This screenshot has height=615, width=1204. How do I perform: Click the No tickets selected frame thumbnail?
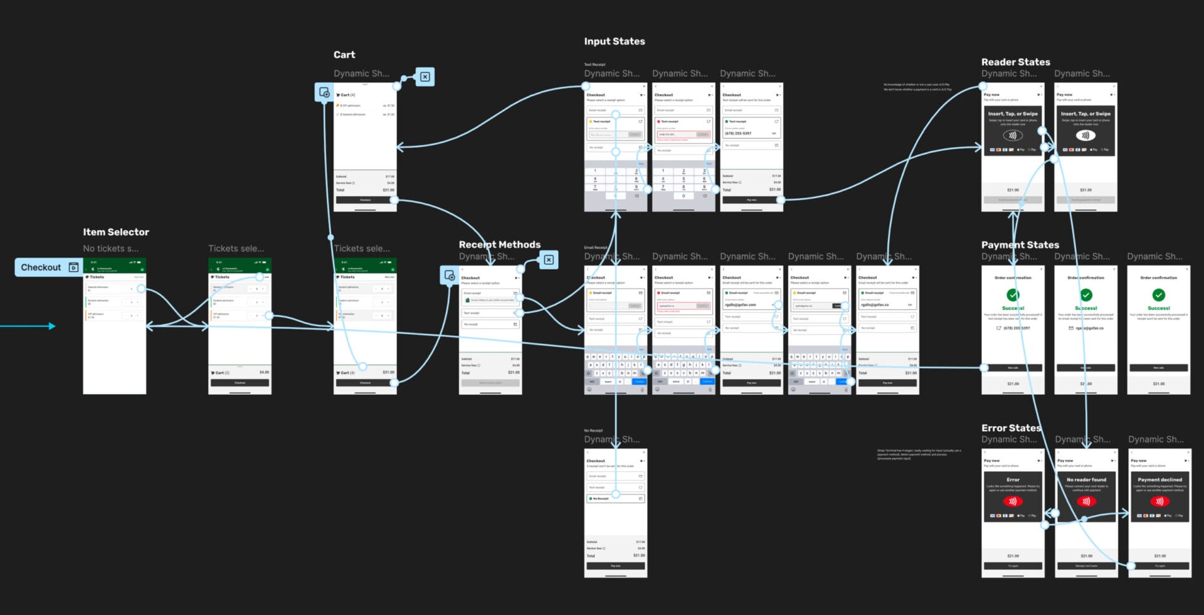click(x=114, y=326)
